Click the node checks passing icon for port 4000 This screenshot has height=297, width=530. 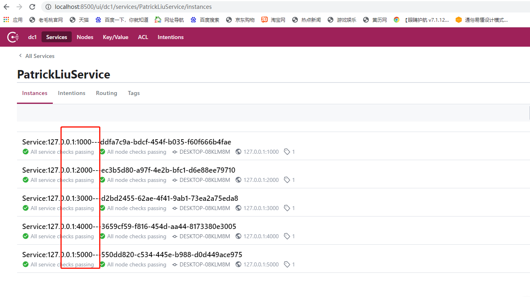click(x=102, y=236)
